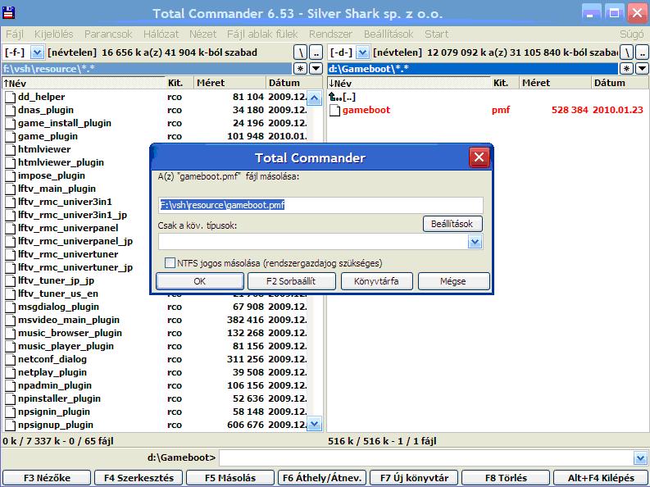
Task: Click the dd_helper file icon
Action: pyautogui.click(x=9, y=97)
